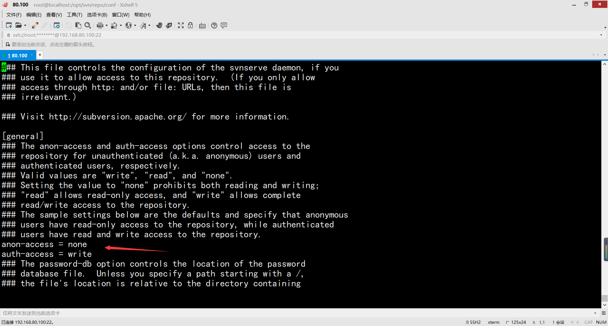
Task: Open the compose bar hamburger menu icon
Action: 604,313
